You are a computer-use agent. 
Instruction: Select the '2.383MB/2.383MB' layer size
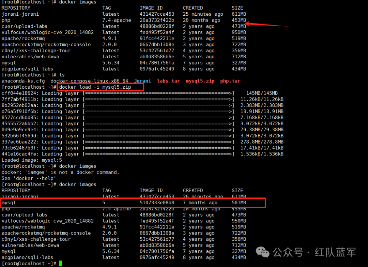[x=262, y=105]
